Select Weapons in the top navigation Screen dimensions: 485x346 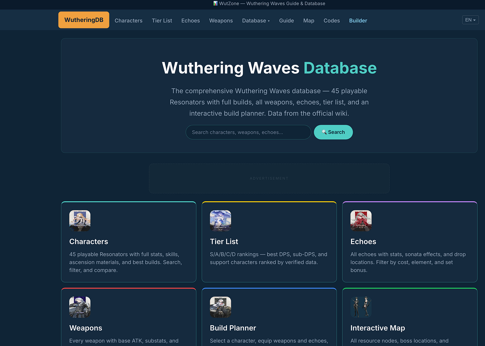221,20
